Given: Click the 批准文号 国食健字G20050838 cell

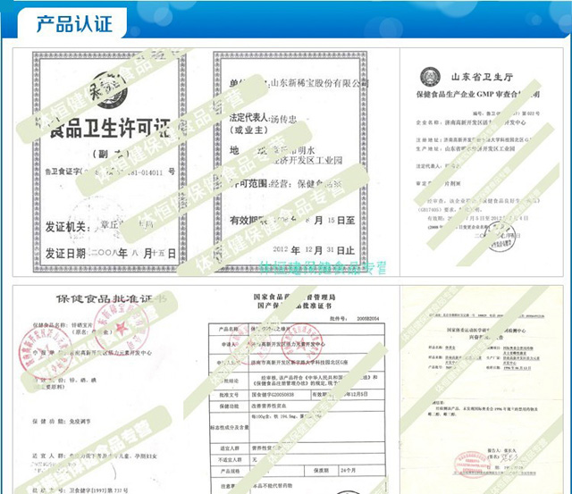Looking at the screenshot, I should tap(259, 395).
